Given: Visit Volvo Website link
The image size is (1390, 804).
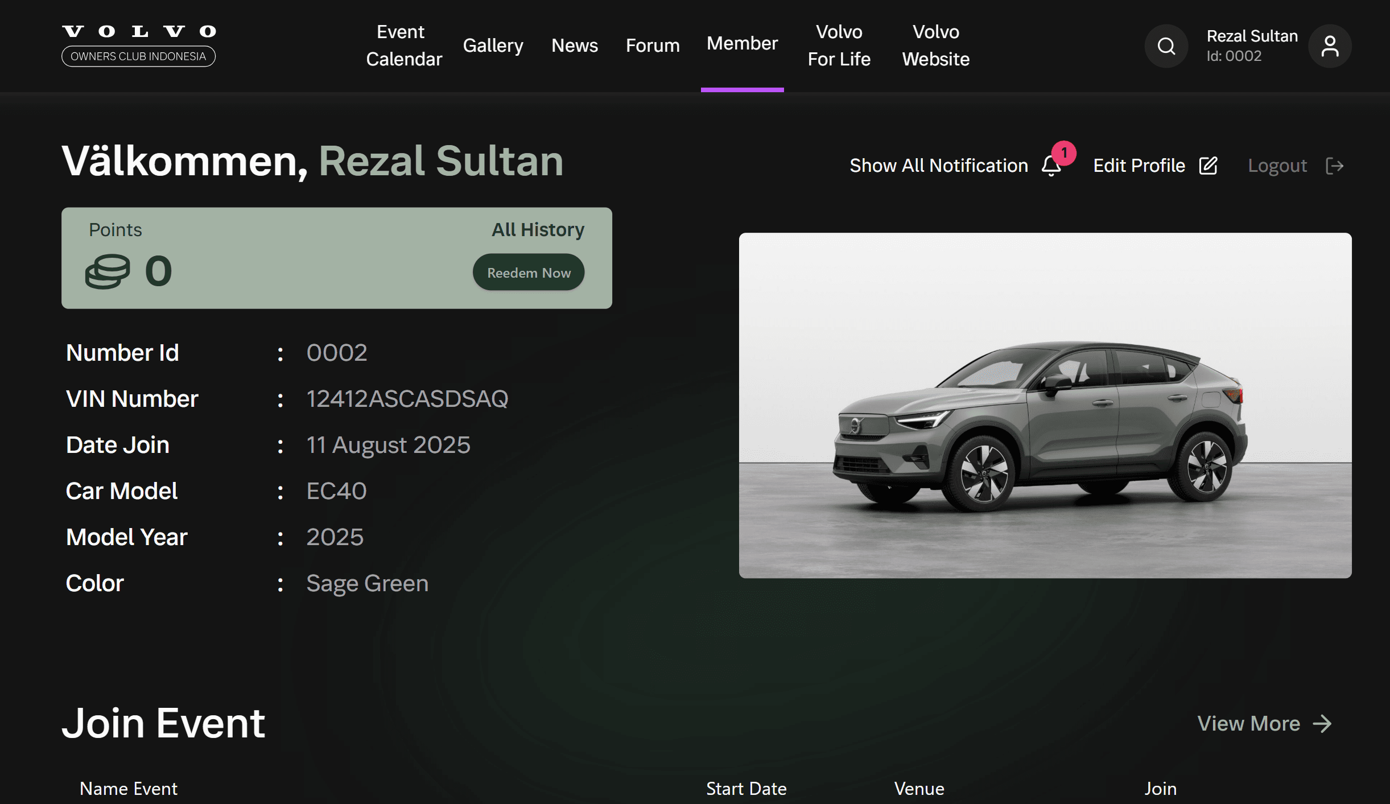Looking at the screenshot, I should pyautogui.click(x=935, y=46).
